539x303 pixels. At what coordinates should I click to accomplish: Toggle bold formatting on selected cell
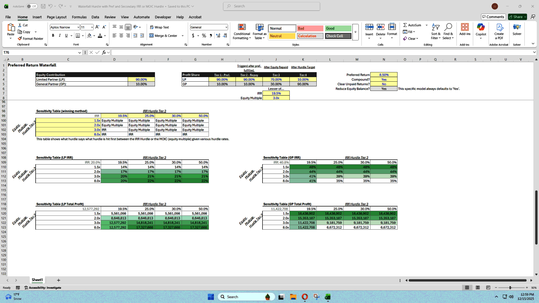pos(53,35)
